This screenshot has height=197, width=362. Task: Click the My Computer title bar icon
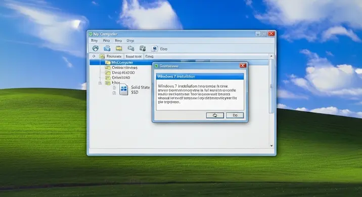(91, 34)
